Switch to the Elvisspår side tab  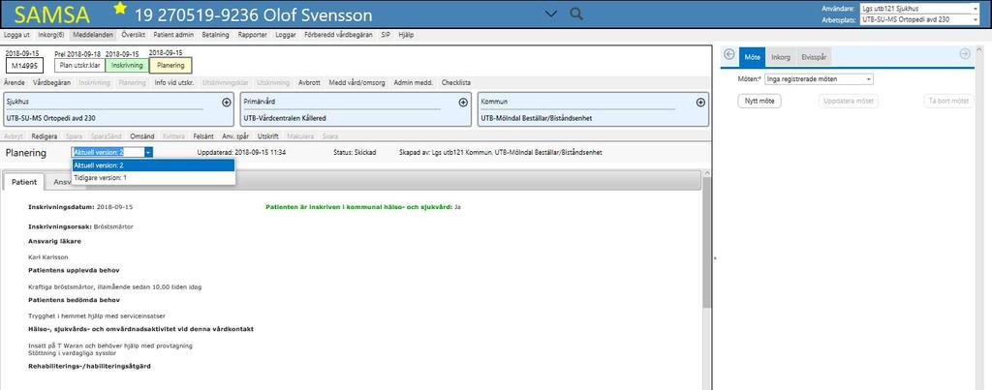[813, 57]
